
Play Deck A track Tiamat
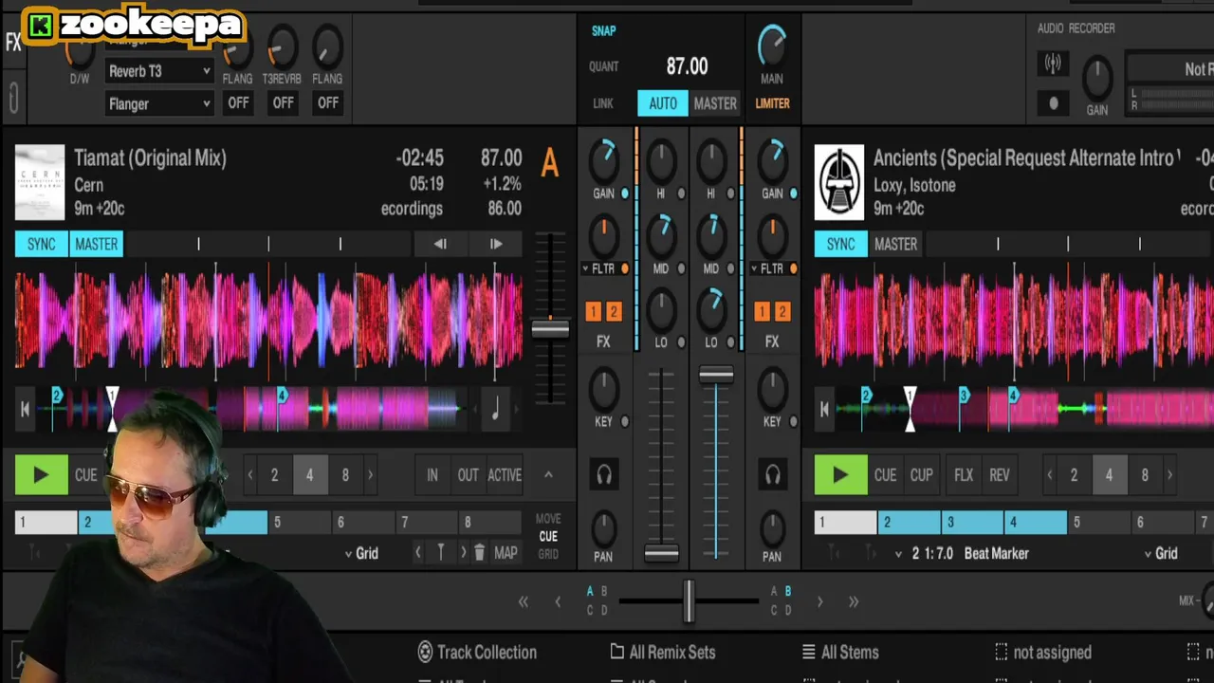coord(41,475)
